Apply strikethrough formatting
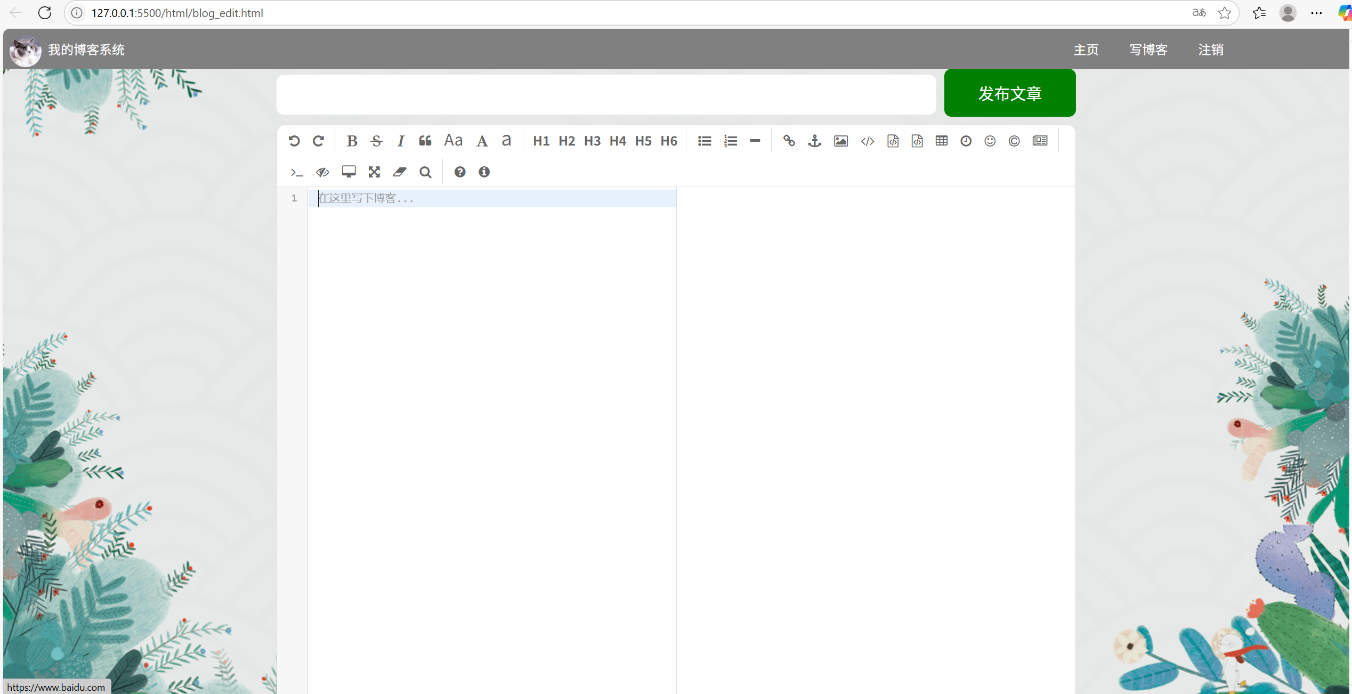1352x694 pixels. (377, 141)
